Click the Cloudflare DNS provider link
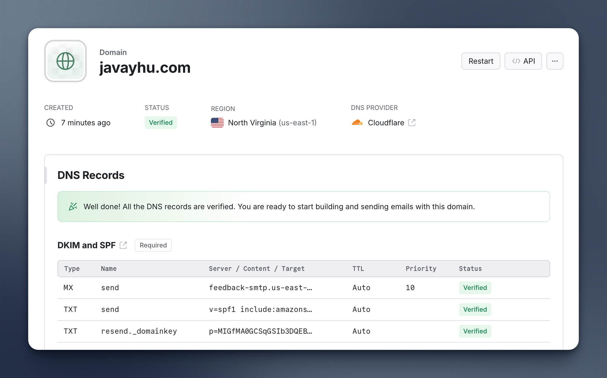The height and width of the screenshot is (378, 607). (x=386, y=123)
